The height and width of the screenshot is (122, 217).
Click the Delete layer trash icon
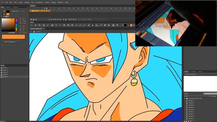(36, 20)
